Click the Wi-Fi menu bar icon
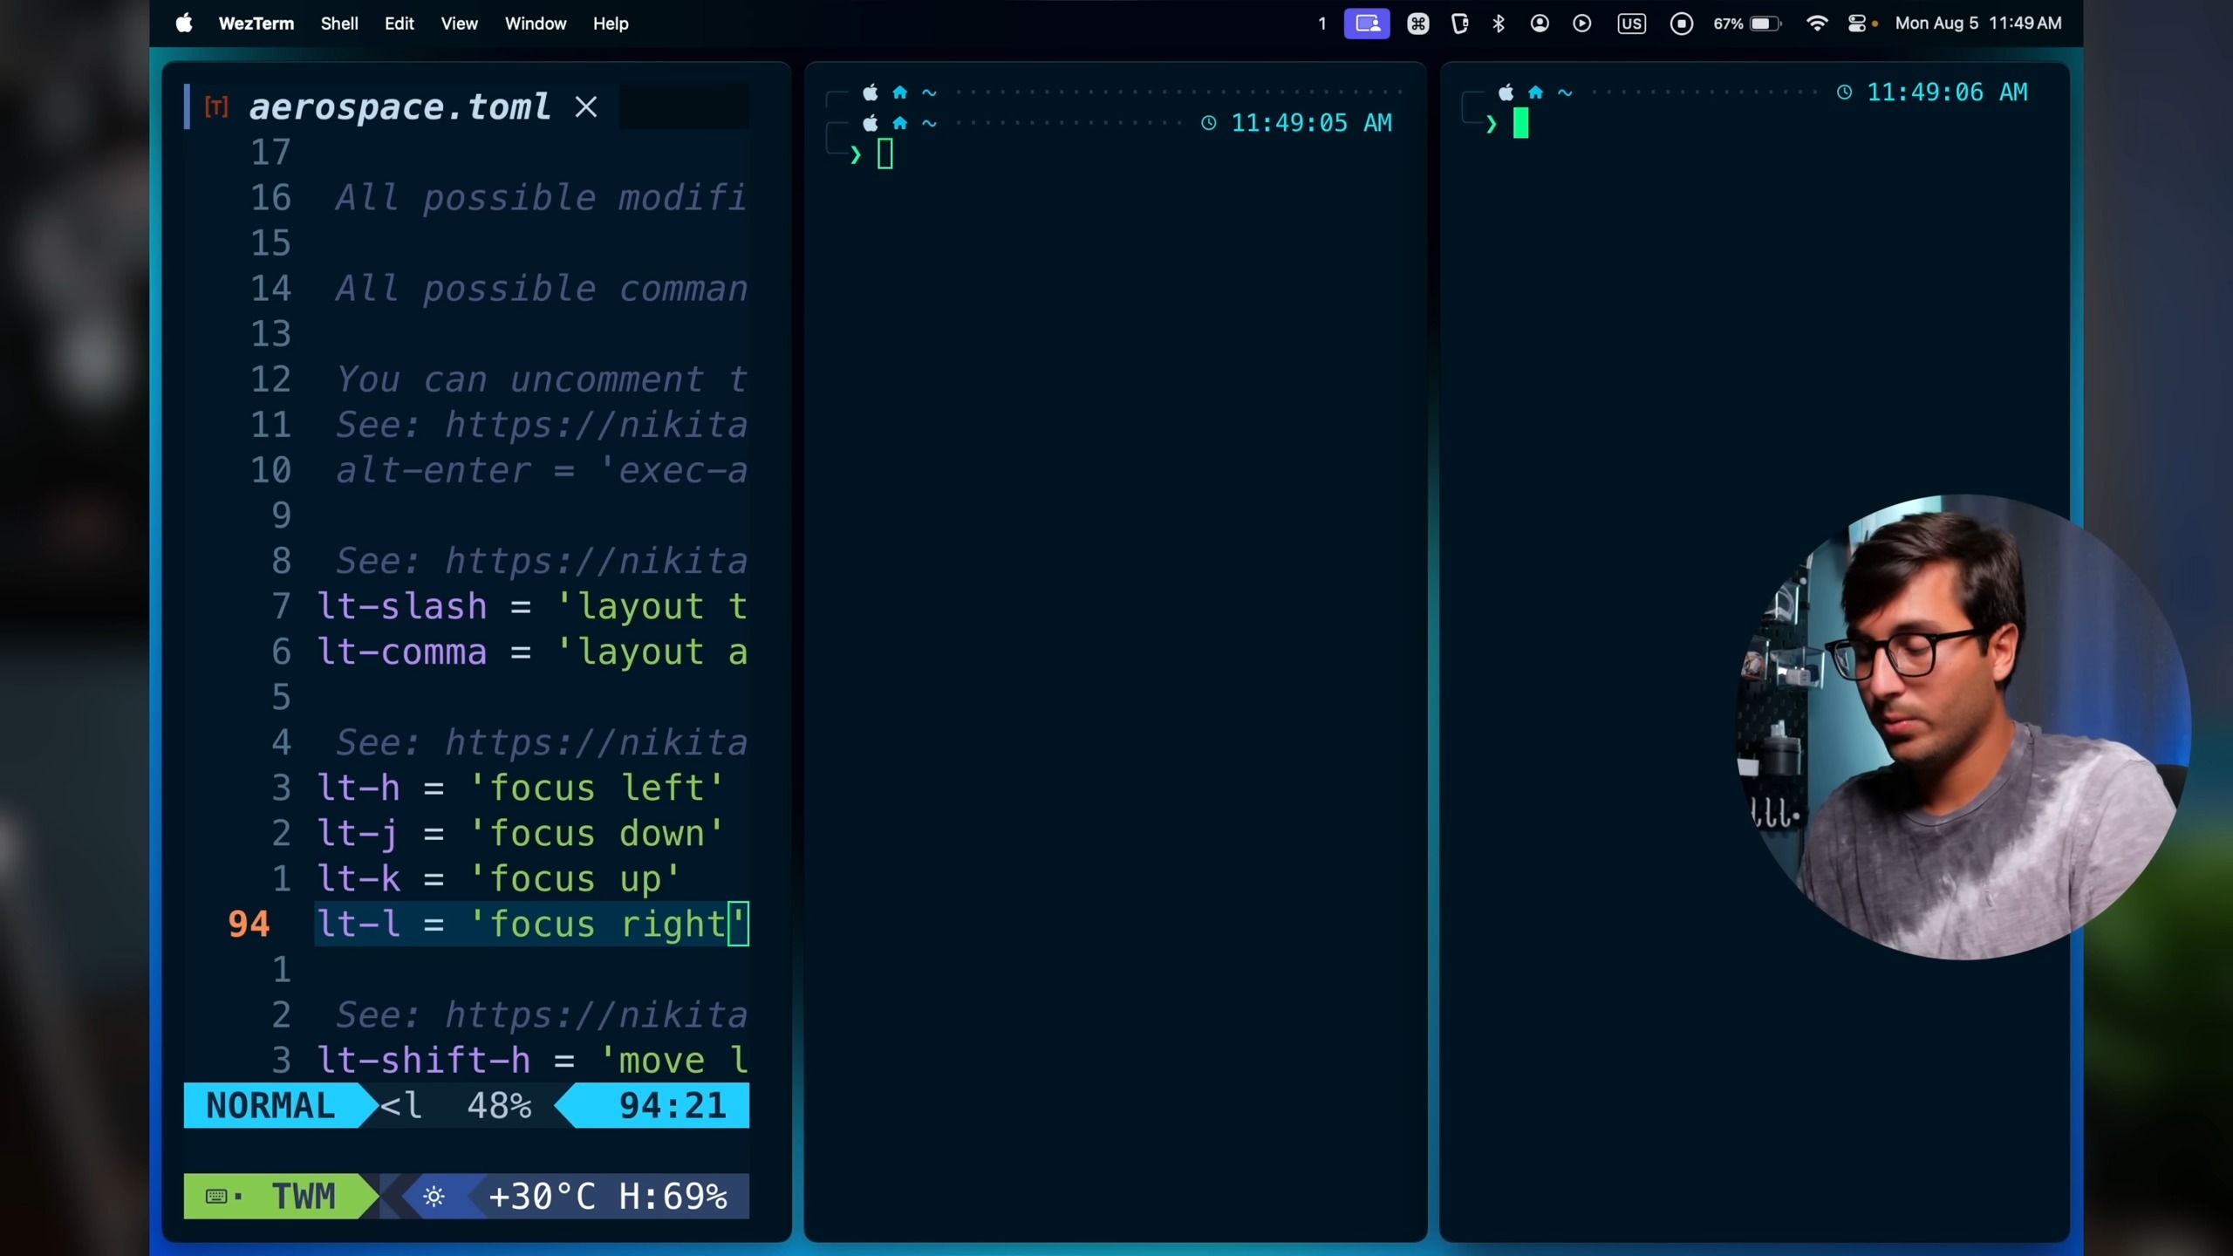The height and width of the screenshot is (1256, 2233). click(1816, 24)
